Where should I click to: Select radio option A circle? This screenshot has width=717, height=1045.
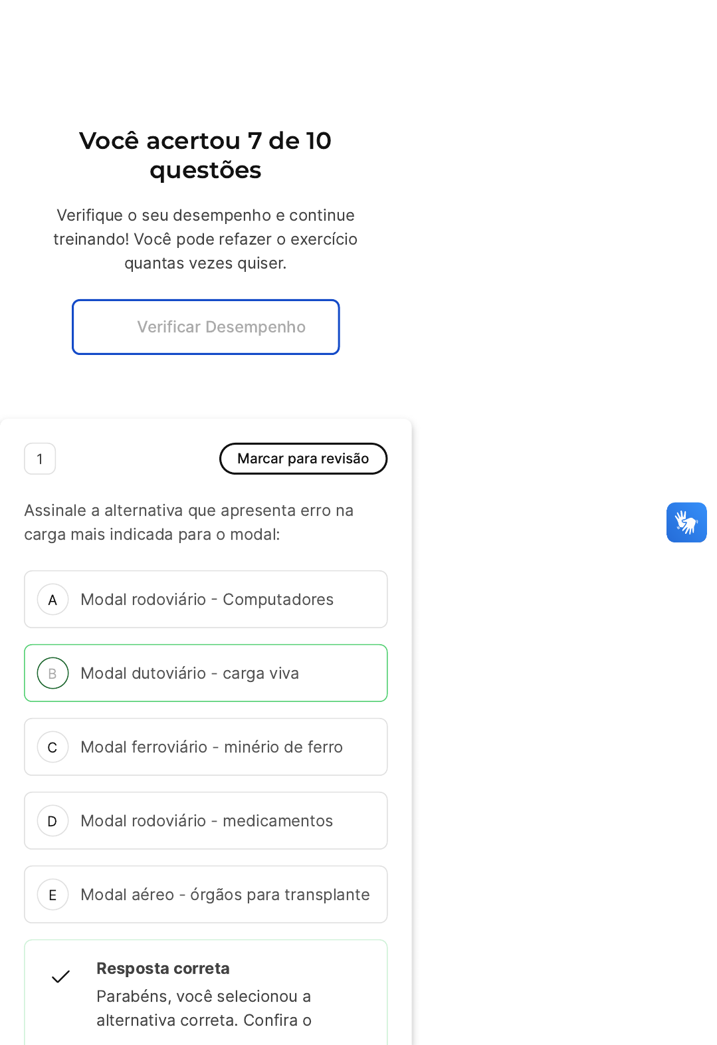[52, 600]
